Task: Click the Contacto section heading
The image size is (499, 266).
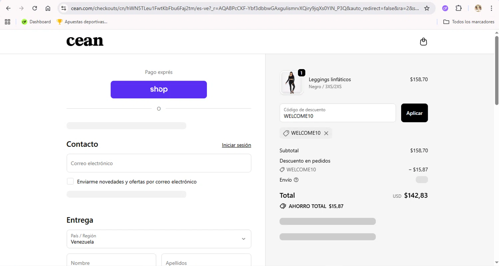Action: (x=82, y=144)
